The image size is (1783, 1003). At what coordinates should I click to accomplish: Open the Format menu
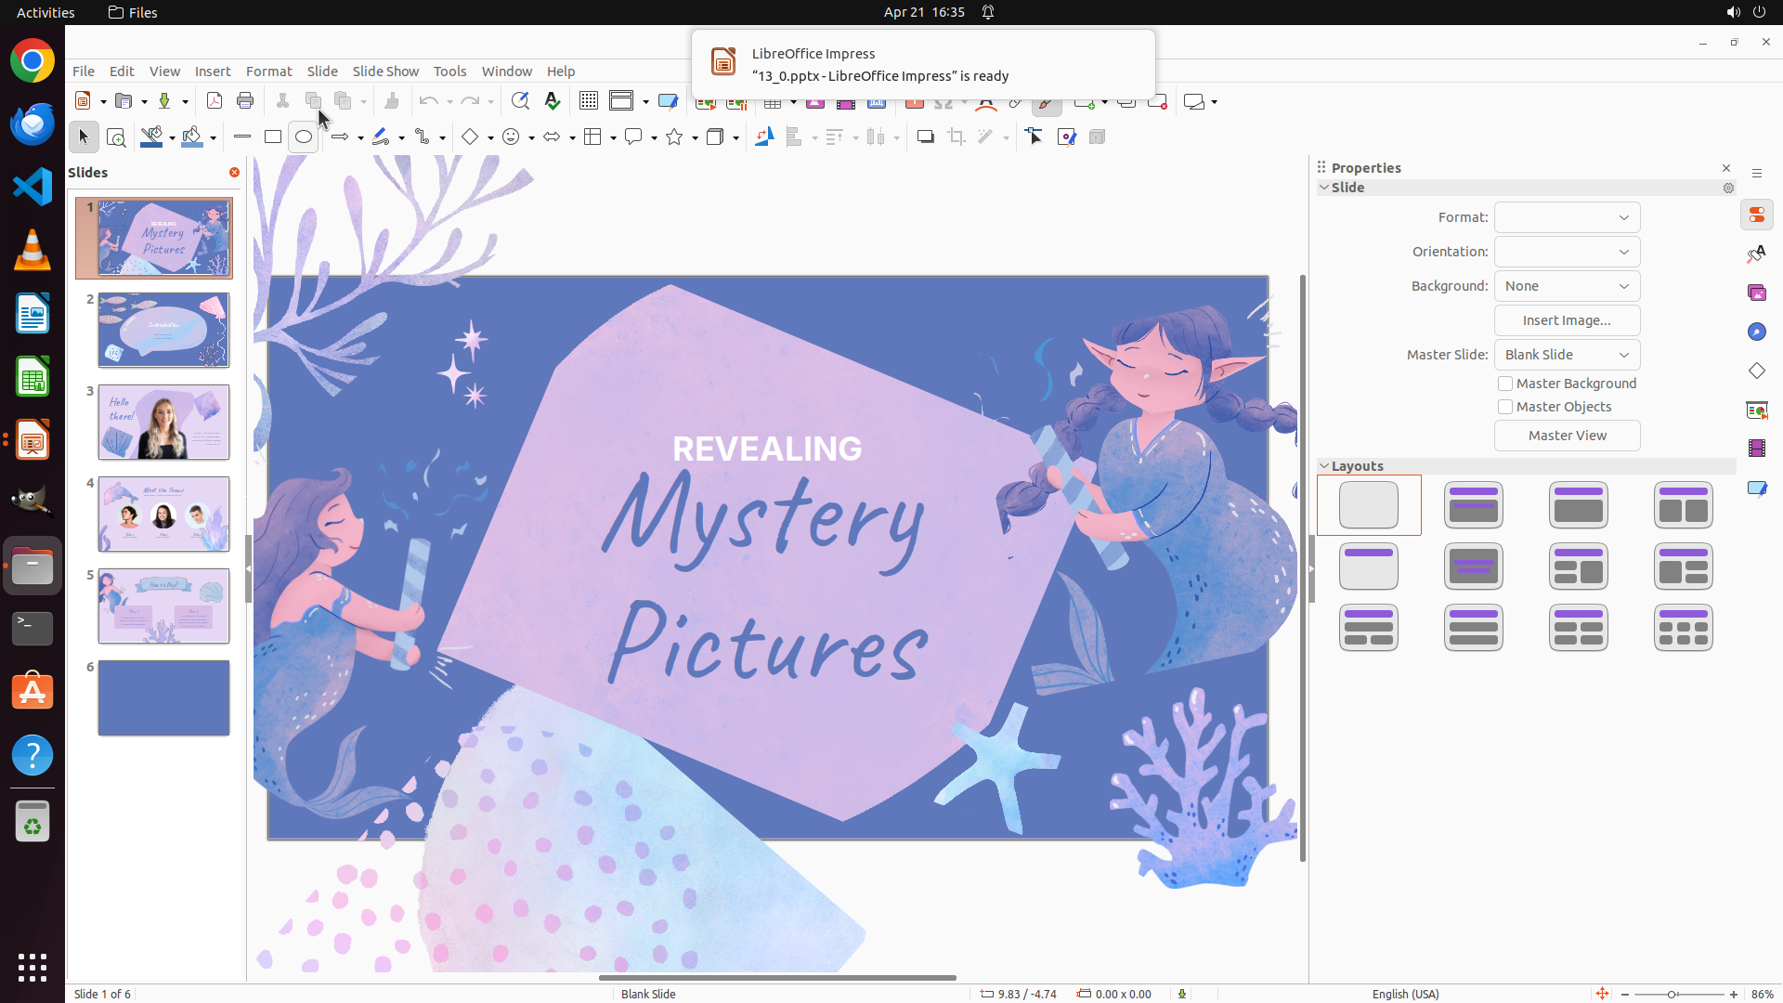(268, 72)
